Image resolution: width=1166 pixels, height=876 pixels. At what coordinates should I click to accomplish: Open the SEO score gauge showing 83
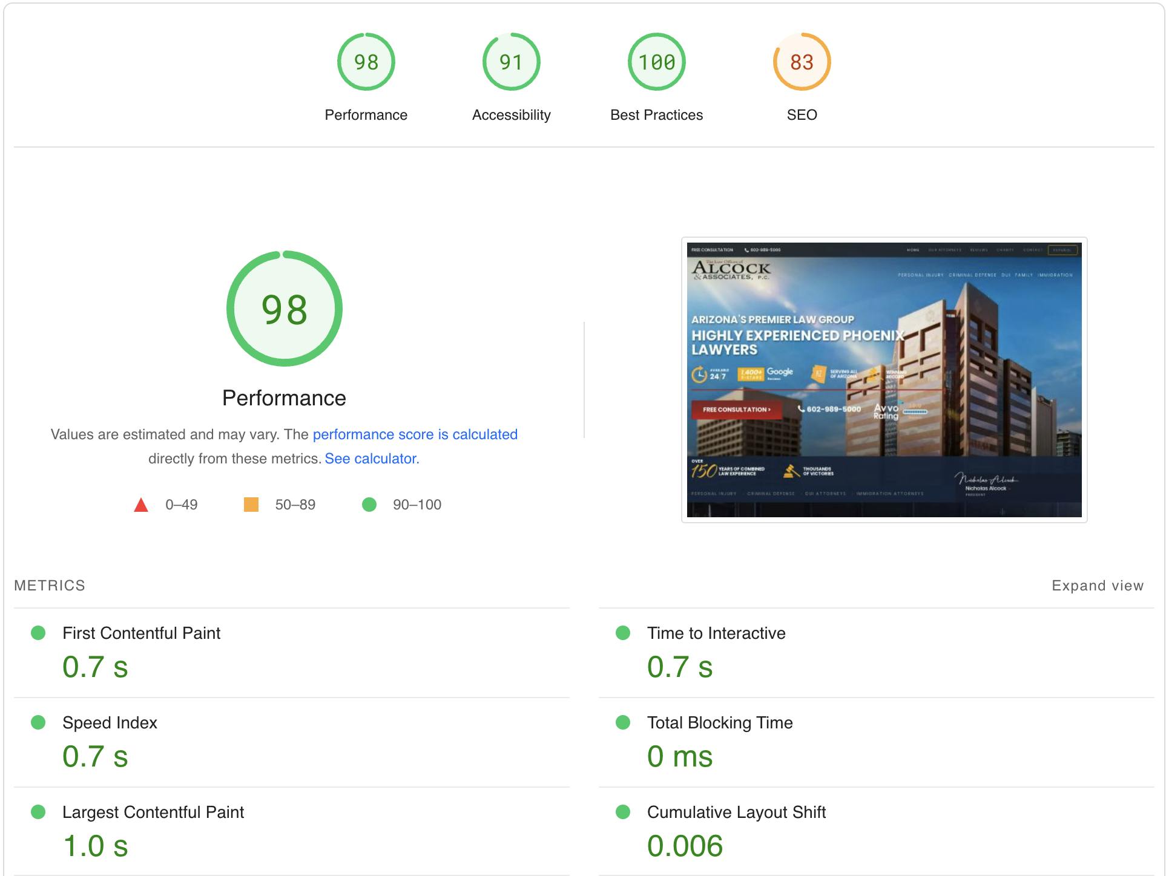(802, 62)
